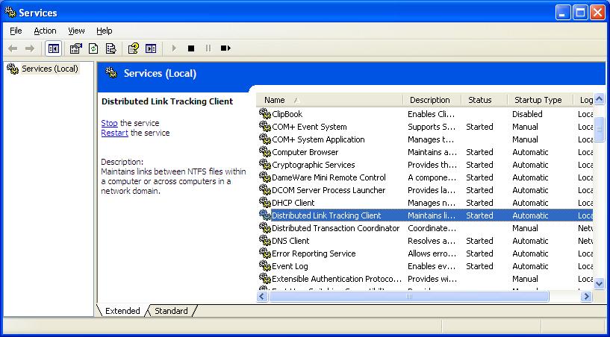This screenshot has width=610, height=337.
Task: Click the Start Service play icon
Action: point(174,48)
